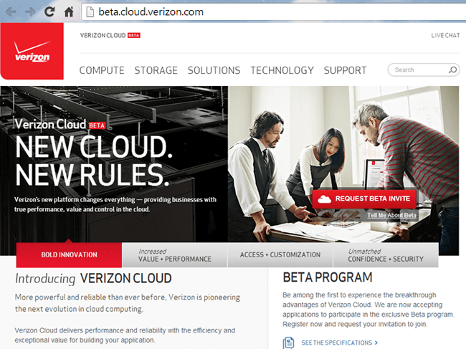Click the search magnifier icon
The width and height of the screenshot is (466, 349).
[x=452, y=70]
